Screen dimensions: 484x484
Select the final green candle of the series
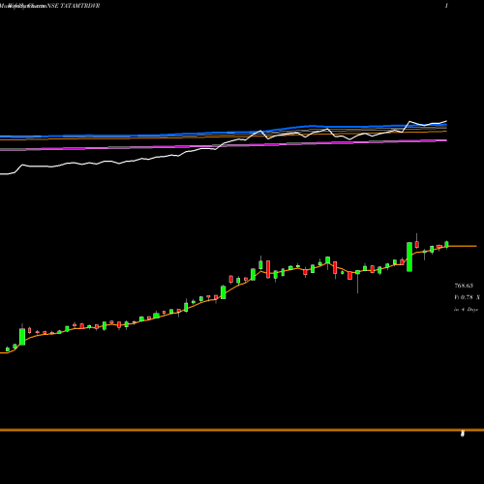point(446,245)
